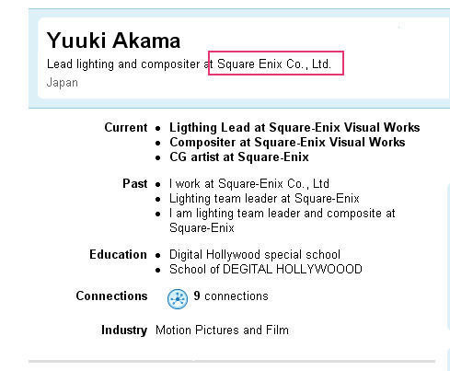Screen dimensions: 450x371
Task: Open the 9 connections link
Action: coord(231,296)
